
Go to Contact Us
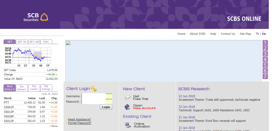pos(228,34)
